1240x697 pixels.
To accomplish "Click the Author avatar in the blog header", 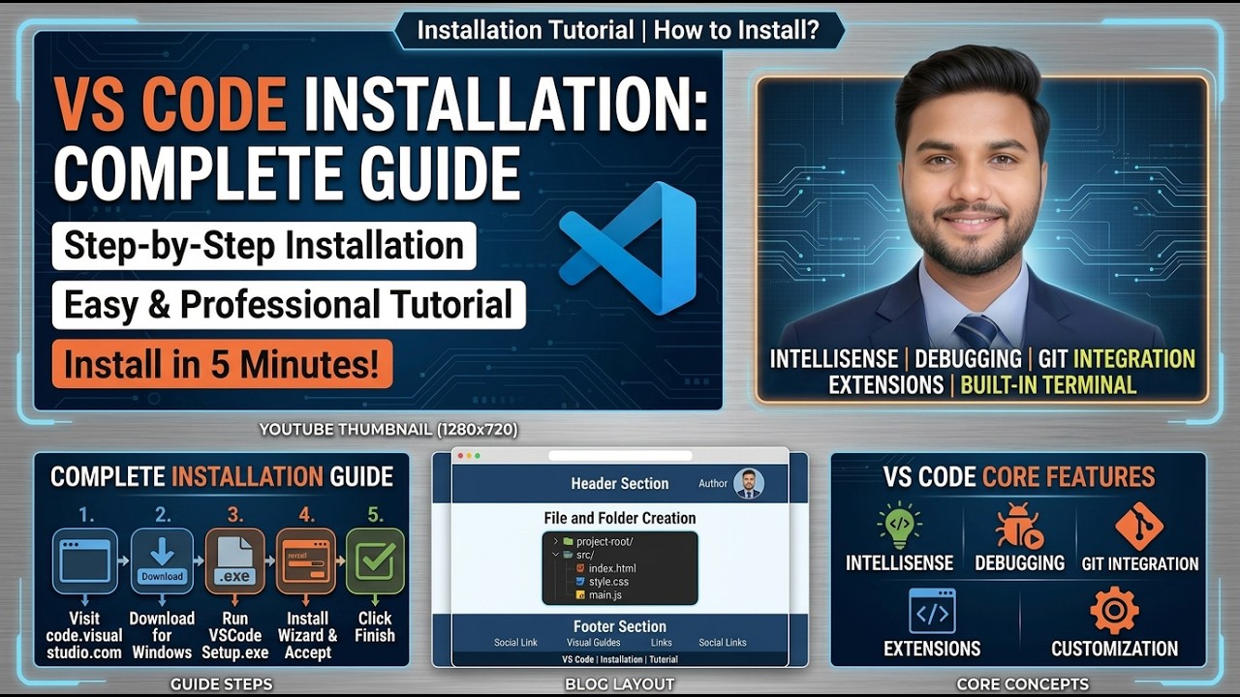I will coord(748,483).
